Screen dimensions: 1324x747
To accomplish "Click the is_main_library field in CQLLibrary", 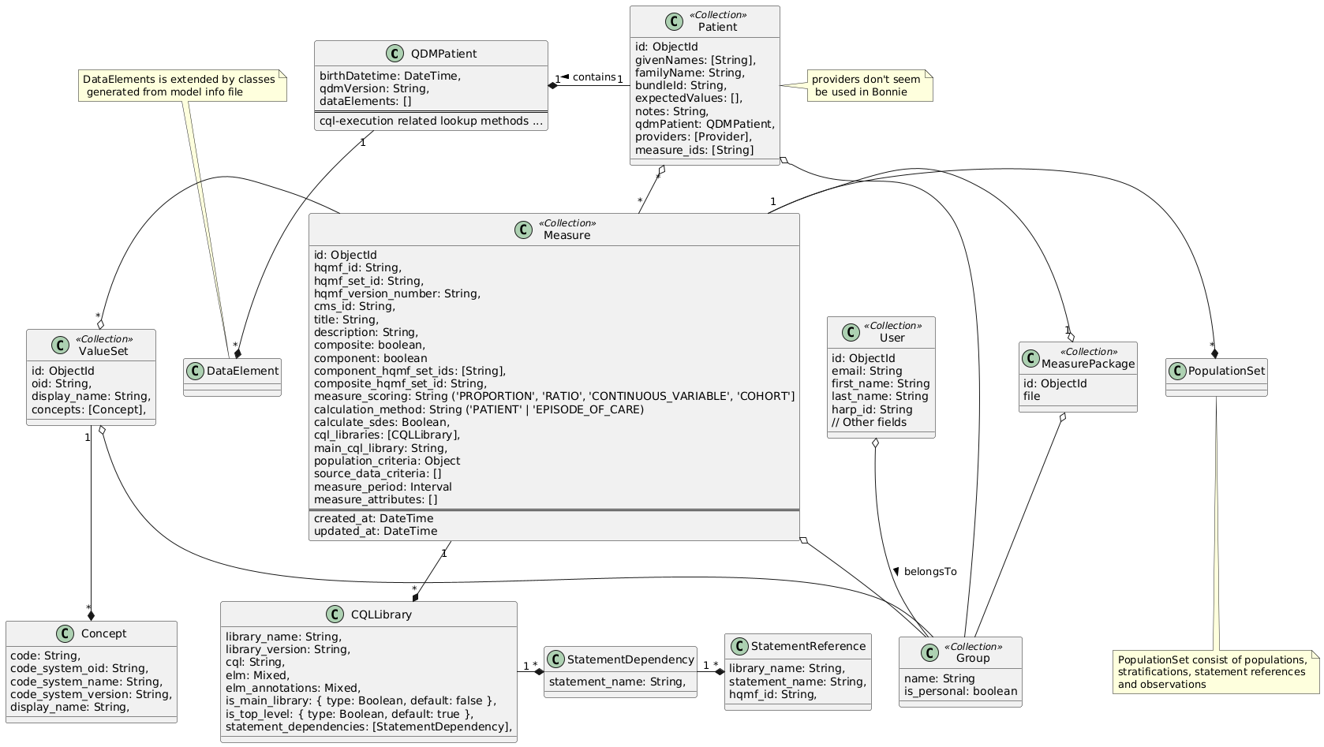I will click(x=361, y=700).
